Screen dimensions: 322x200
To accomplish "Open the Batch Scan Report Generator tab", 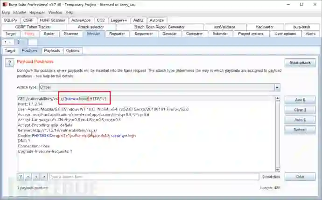I will tap(160, 27).
